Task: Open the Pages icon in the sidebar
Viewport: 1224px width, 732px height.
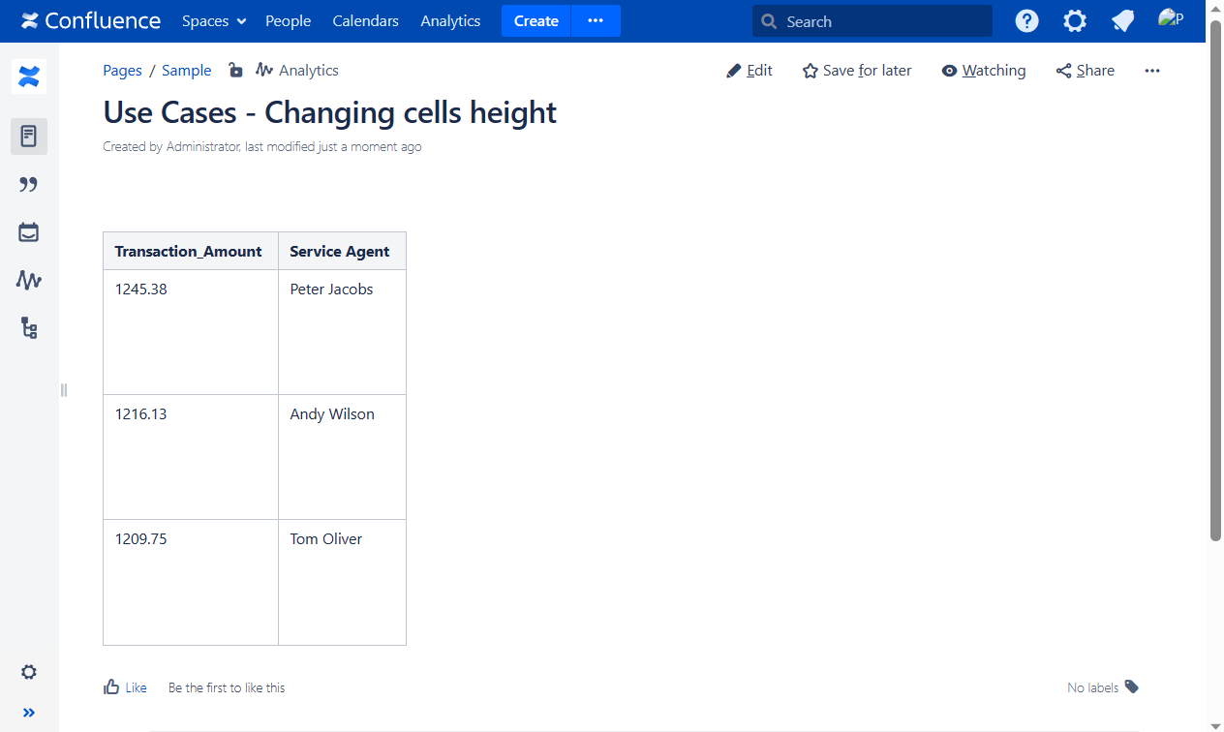Action: pos(29,137)
